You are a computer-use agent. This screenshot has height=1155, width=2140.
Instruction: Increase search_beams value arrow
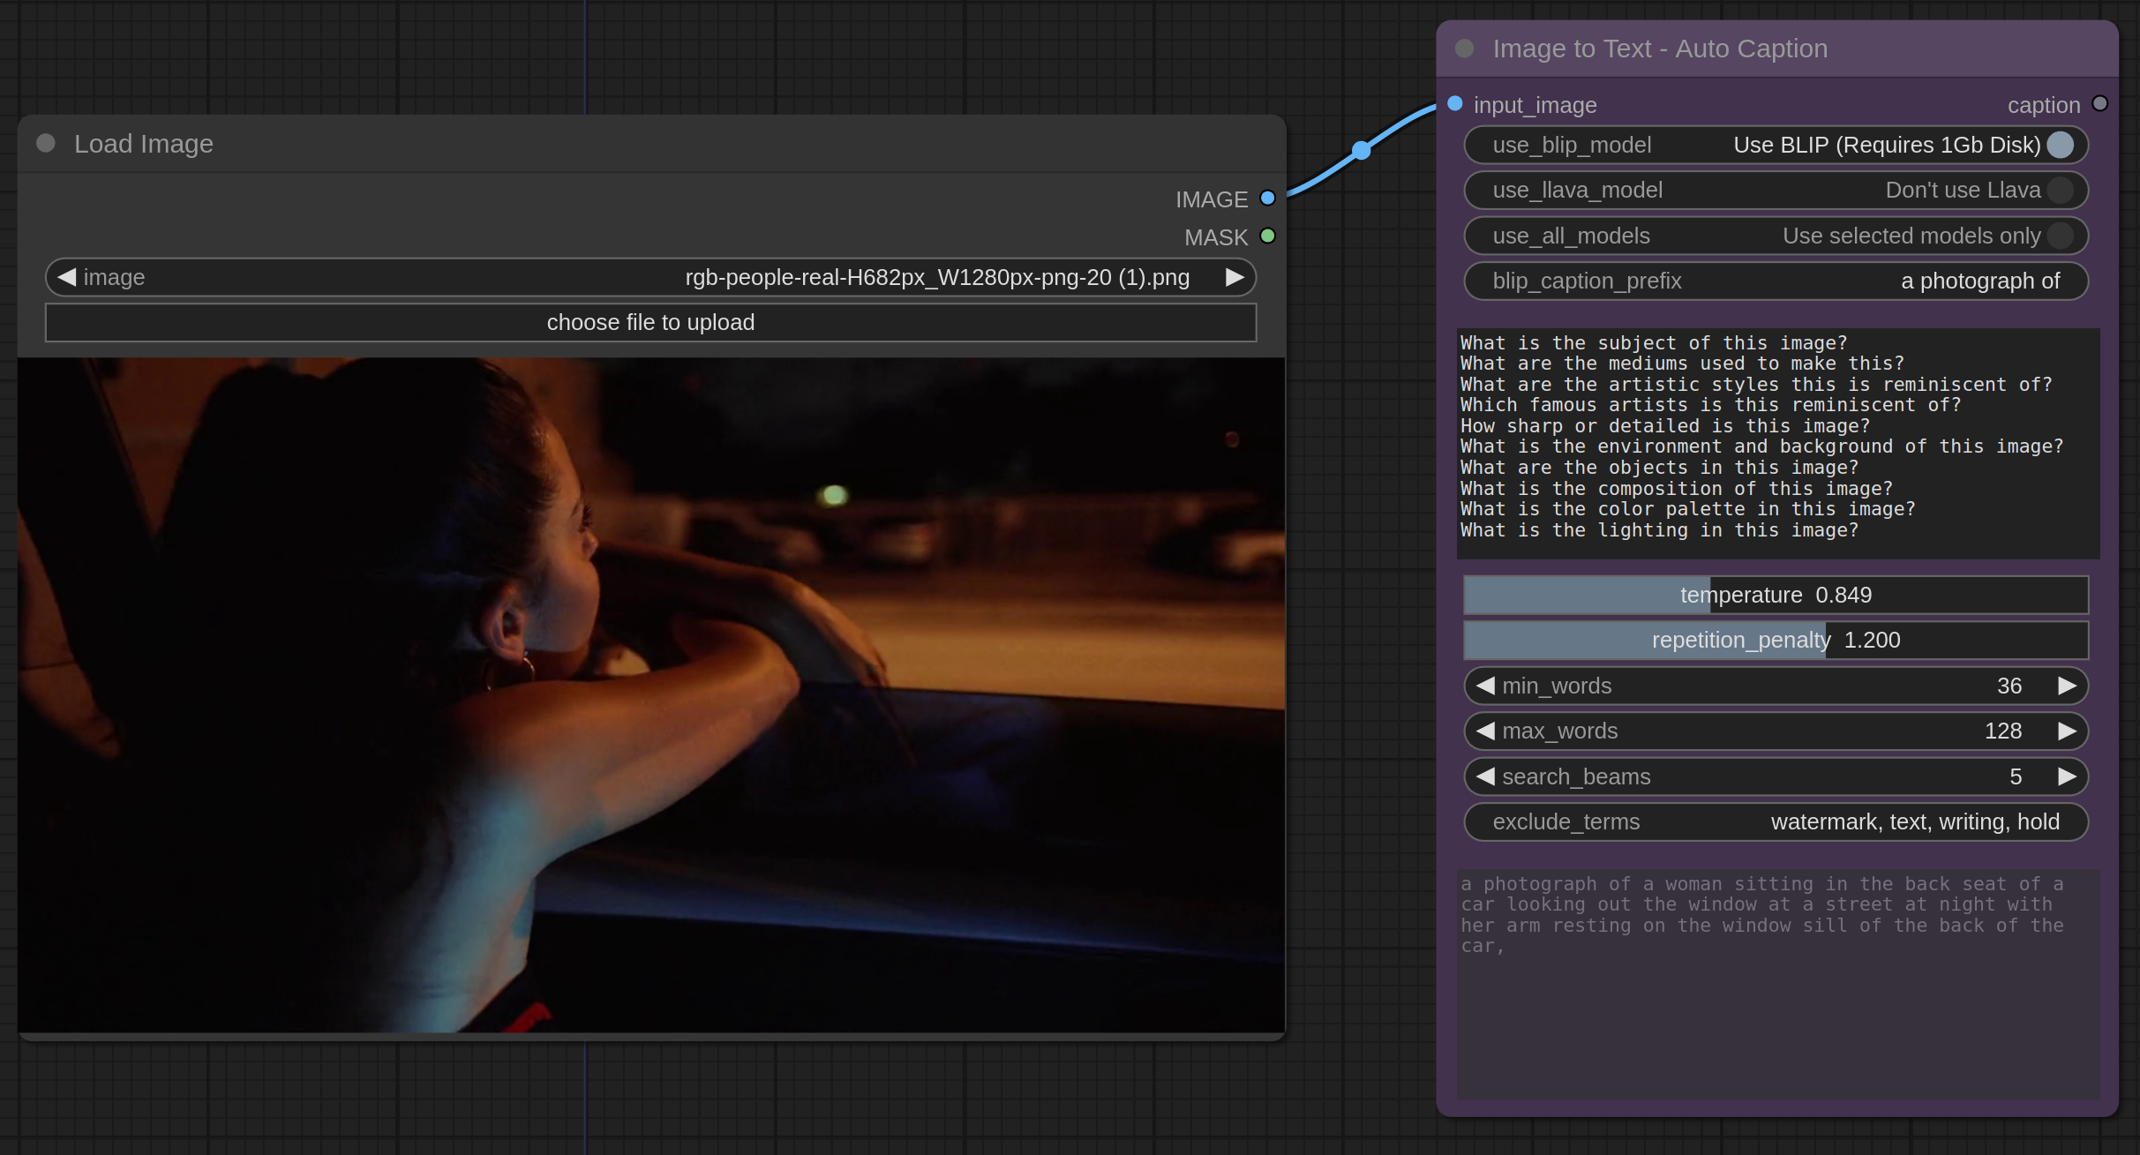pos(2067,776)
